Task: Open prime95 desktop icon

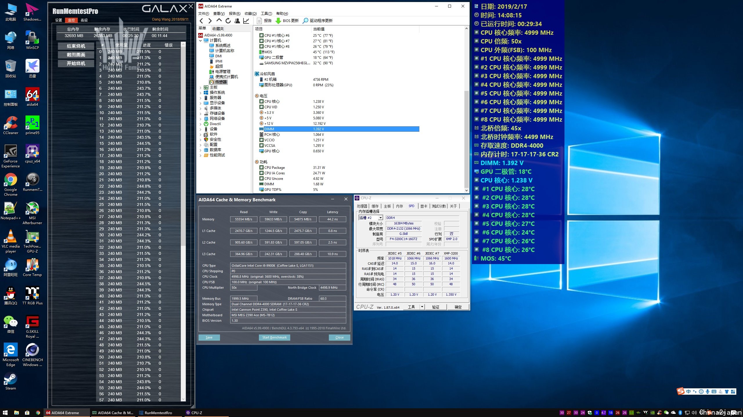Action: (x=32, y=123)
